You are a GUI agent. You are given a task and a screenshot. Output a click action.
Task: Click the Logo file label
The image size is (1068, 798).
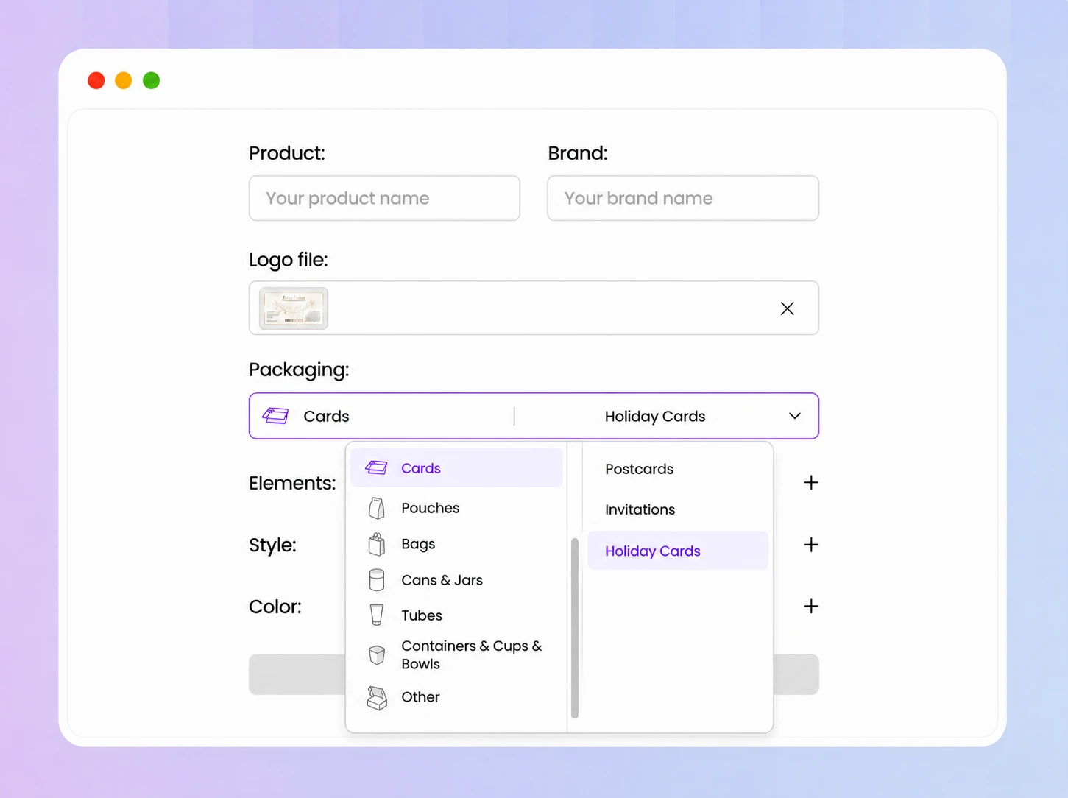[x=289, y=260]
